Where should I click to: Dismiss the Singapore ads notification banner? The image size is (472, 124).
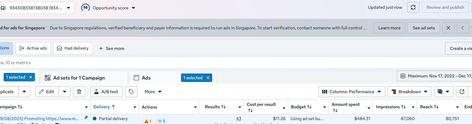click(448, 28)
